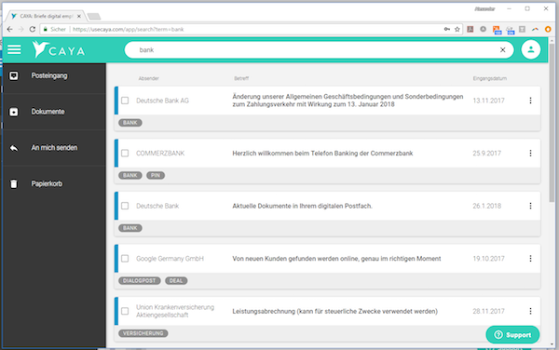Click the Betreff column header

coord(241,78)
